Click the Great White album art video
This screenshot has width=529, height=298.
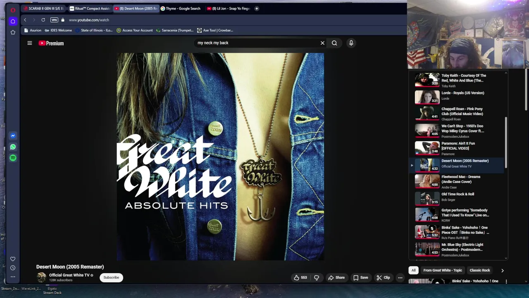[x=220, y=157]
